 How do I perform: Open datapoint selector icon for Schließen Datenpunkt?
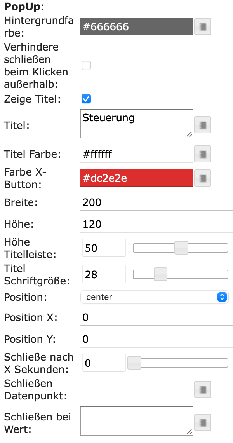tap(202, 389)
